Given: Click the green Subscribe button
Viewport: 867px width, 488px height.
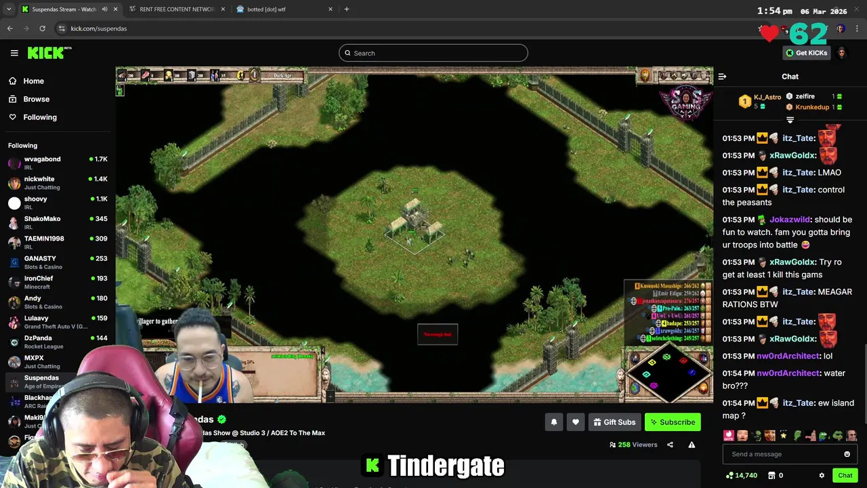Looking at the screenshot, I should 673,422.
